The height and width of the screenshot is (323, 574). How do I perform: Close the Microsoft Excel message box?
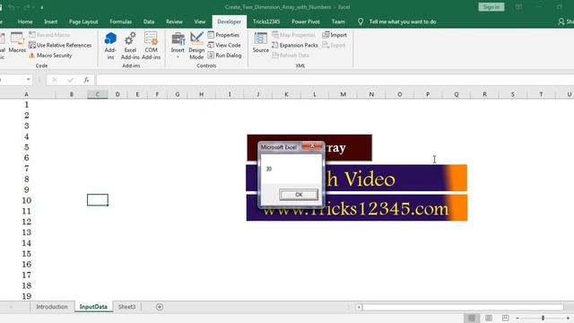pyautogui.click(x=312, y=145)
